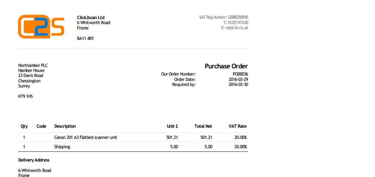Click the Order Date value 2016-03-29
The image size is (375, 177).
tap(238, 79)
